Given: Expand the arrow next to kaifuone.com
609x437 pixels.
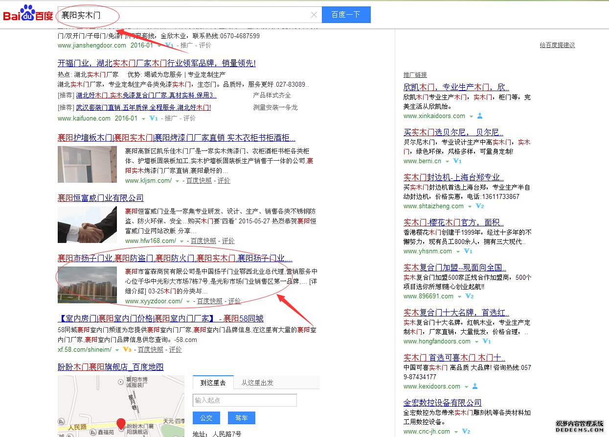Looking at the screenshot, I should click(x=143, y=119).
